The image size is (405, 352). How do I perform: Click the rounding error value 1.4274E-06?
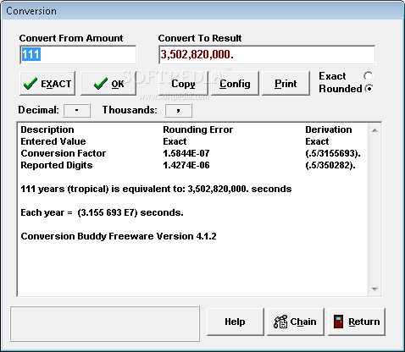(x=186, y=165)
